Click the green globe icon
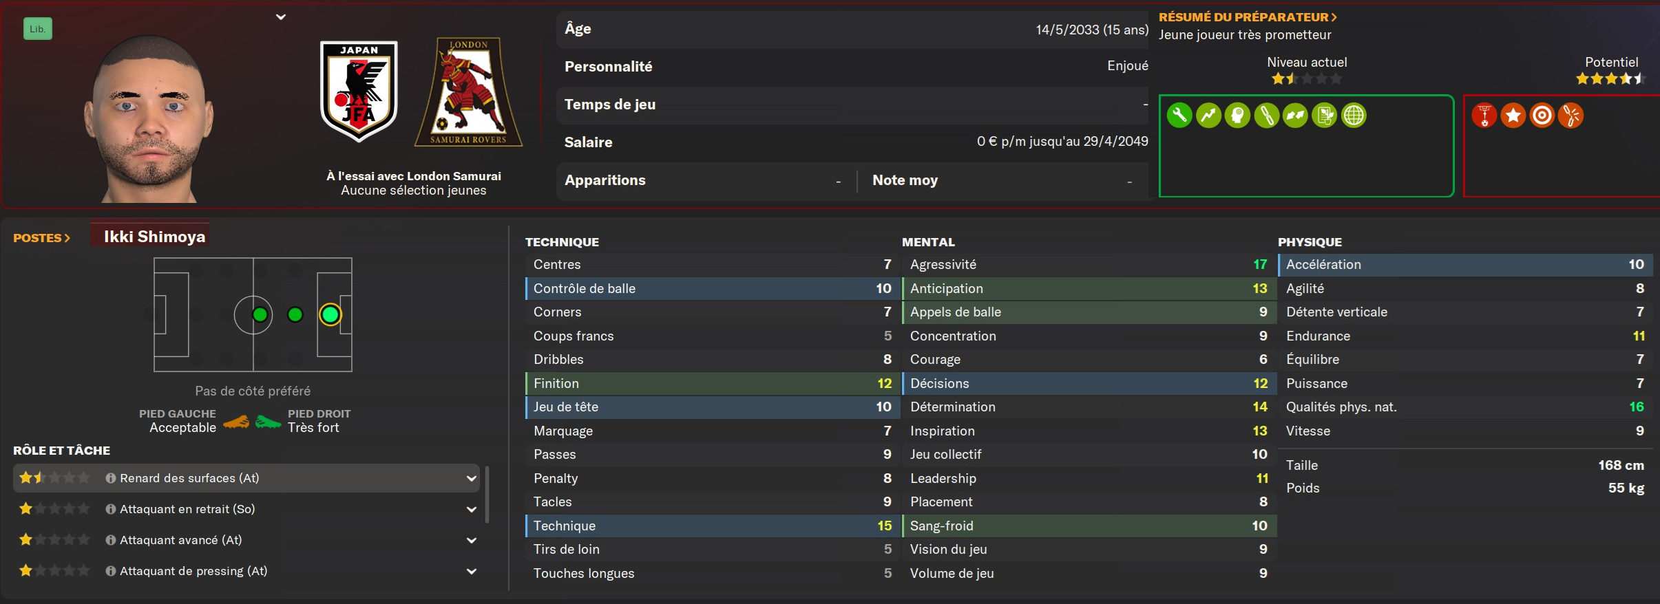This screenshot has height=604, width=1660. click(1354, 116)
